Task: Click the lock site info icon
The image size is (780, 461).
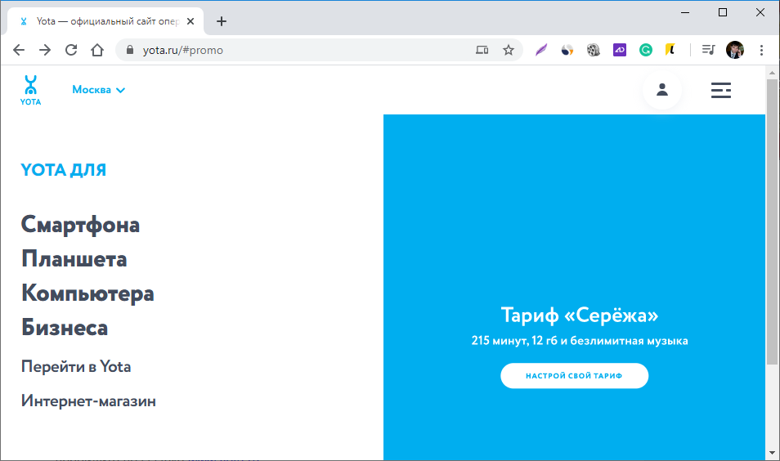Action: [130, 50]
